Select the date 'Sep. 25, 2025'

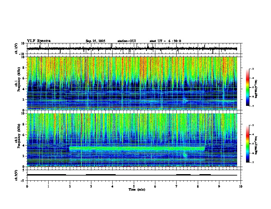click(95, 41)
